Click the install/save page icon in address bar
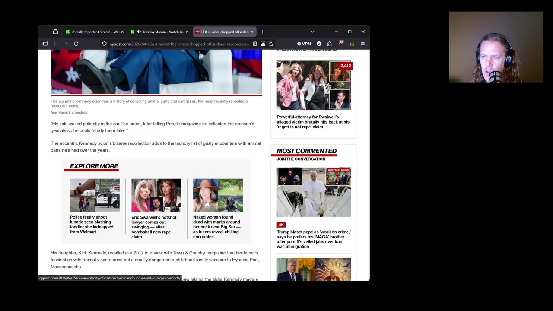The height and width of the screenshot is (311, 553). coord(263,44)
